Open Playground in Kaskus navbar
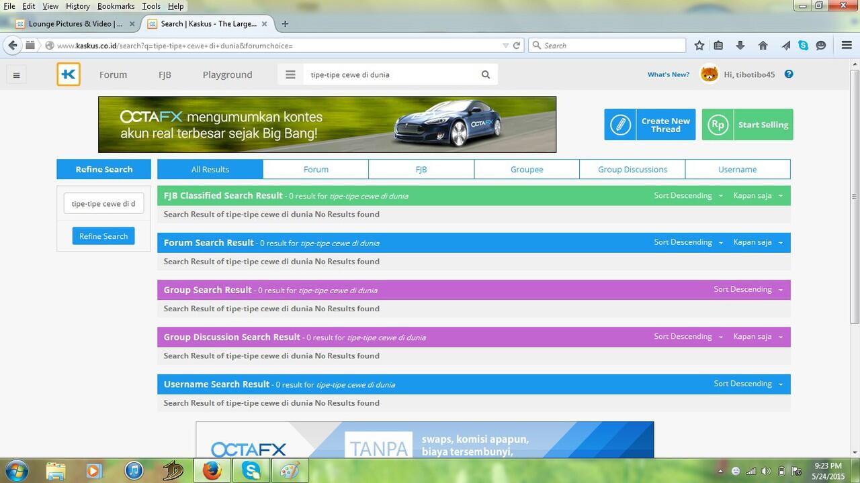 pyautogui.click(x=227, y=74)
